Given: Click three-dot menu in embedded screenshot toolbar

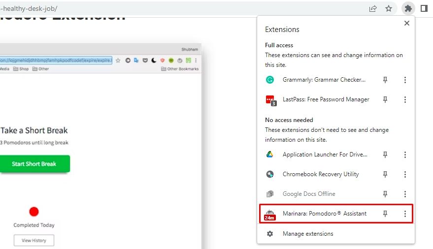Looking at the screenshot, I should (x=196, y=61).
